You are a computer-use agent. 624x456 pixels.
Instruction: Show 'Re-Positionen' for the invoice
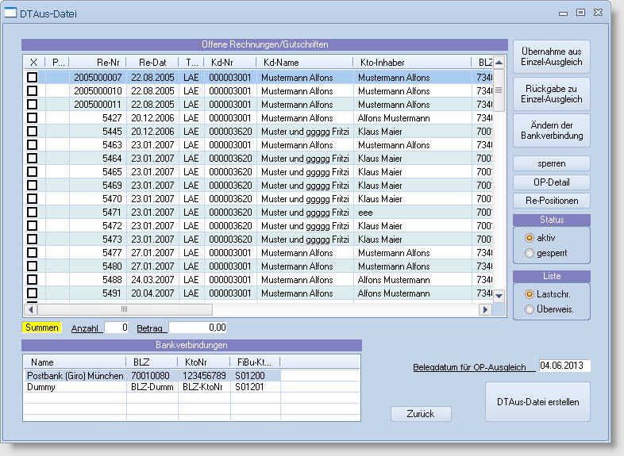[x=552, y=201]
